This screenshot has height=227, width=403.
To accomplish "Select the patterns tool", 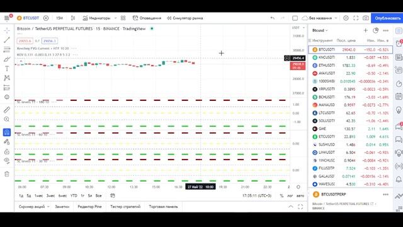I will pyautogui.click(x=7, y=78).
